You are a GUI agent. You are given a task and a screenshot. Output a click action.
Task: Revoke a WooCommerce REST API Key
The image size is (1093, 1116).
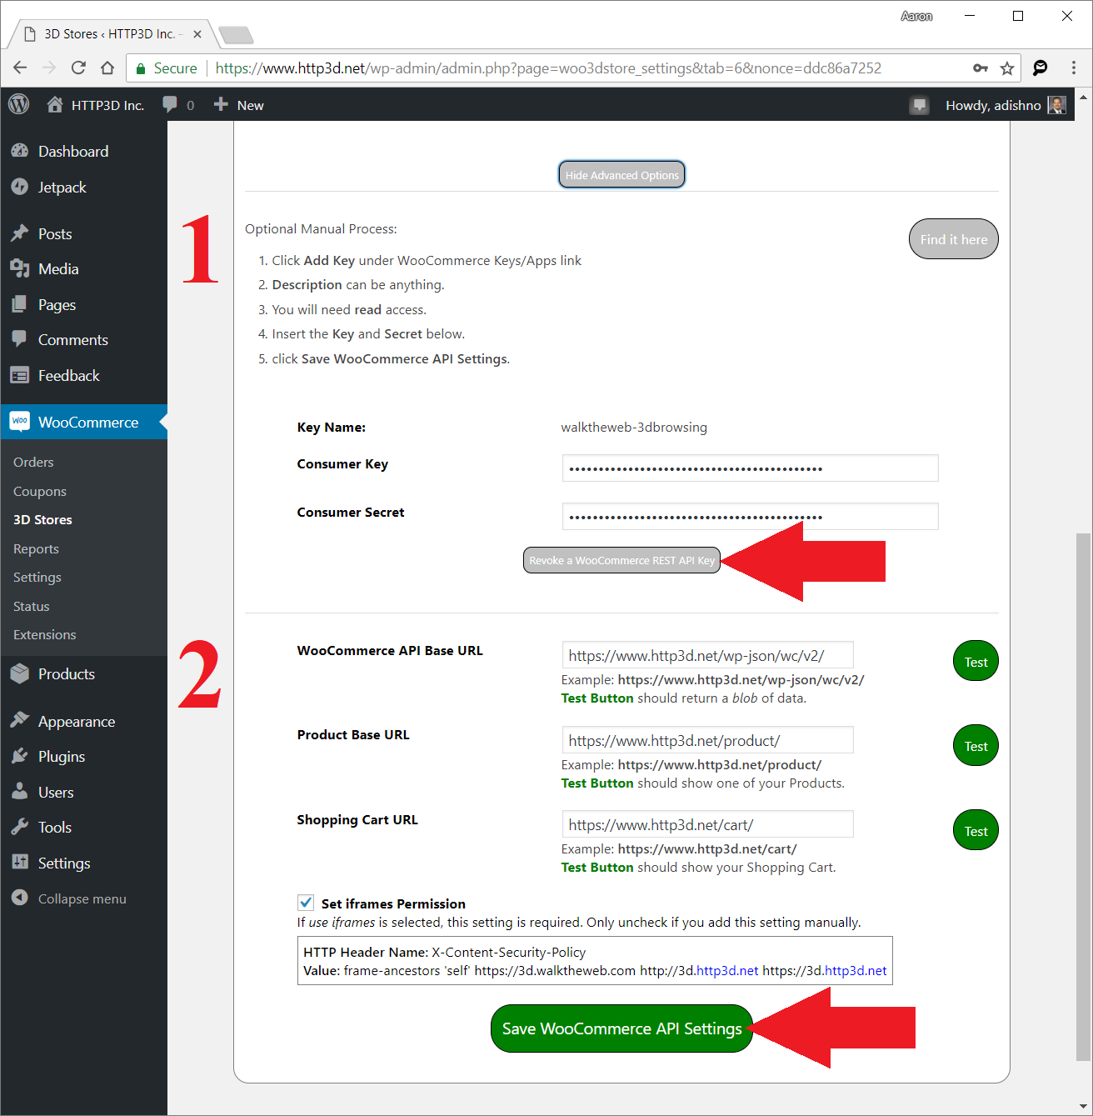[x=621, y=560]
